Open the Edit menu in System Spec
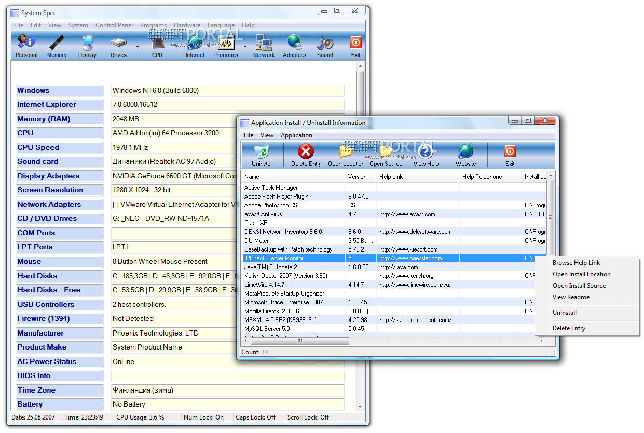 pos(36,25)
